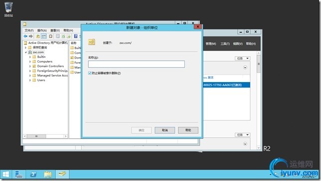Click the green Refresh toolbar icon
This screenshot has height=181, width=321.
(63, 36)
